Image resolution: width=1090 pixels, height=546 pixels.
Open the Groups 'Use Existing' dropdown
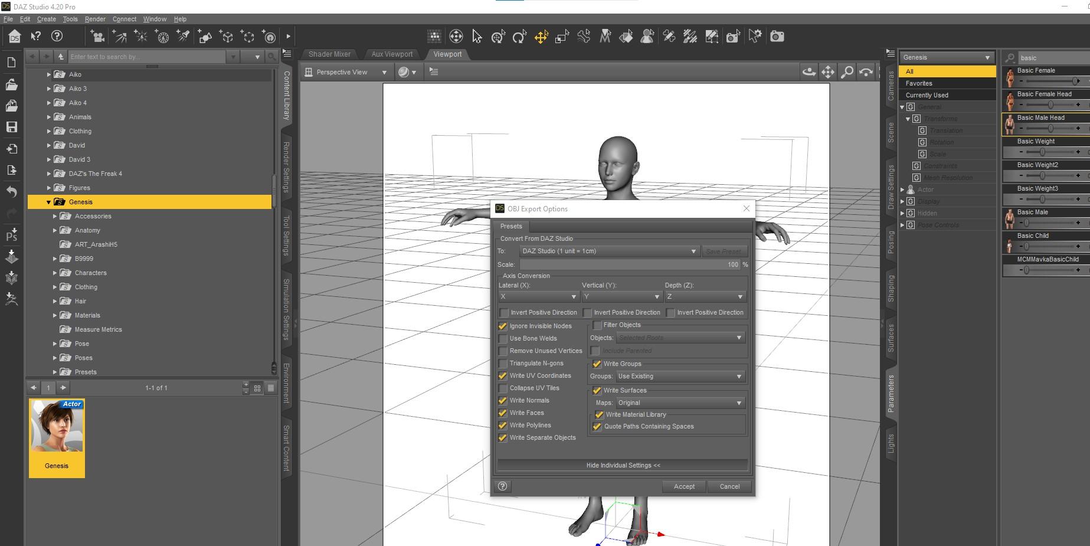[x=680, y=377]
